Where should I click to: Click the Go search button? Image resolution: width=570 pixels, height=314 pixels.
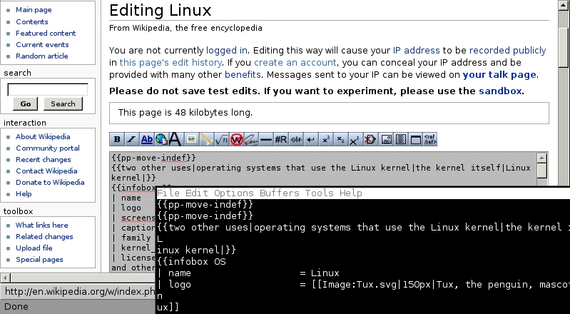25,104
